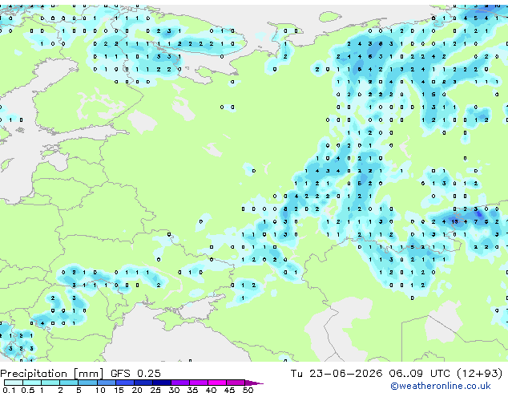Screen dimensions: 508x393
Task: Click the 2–5 mm legend color swatch
Action: tap(69, 383)
